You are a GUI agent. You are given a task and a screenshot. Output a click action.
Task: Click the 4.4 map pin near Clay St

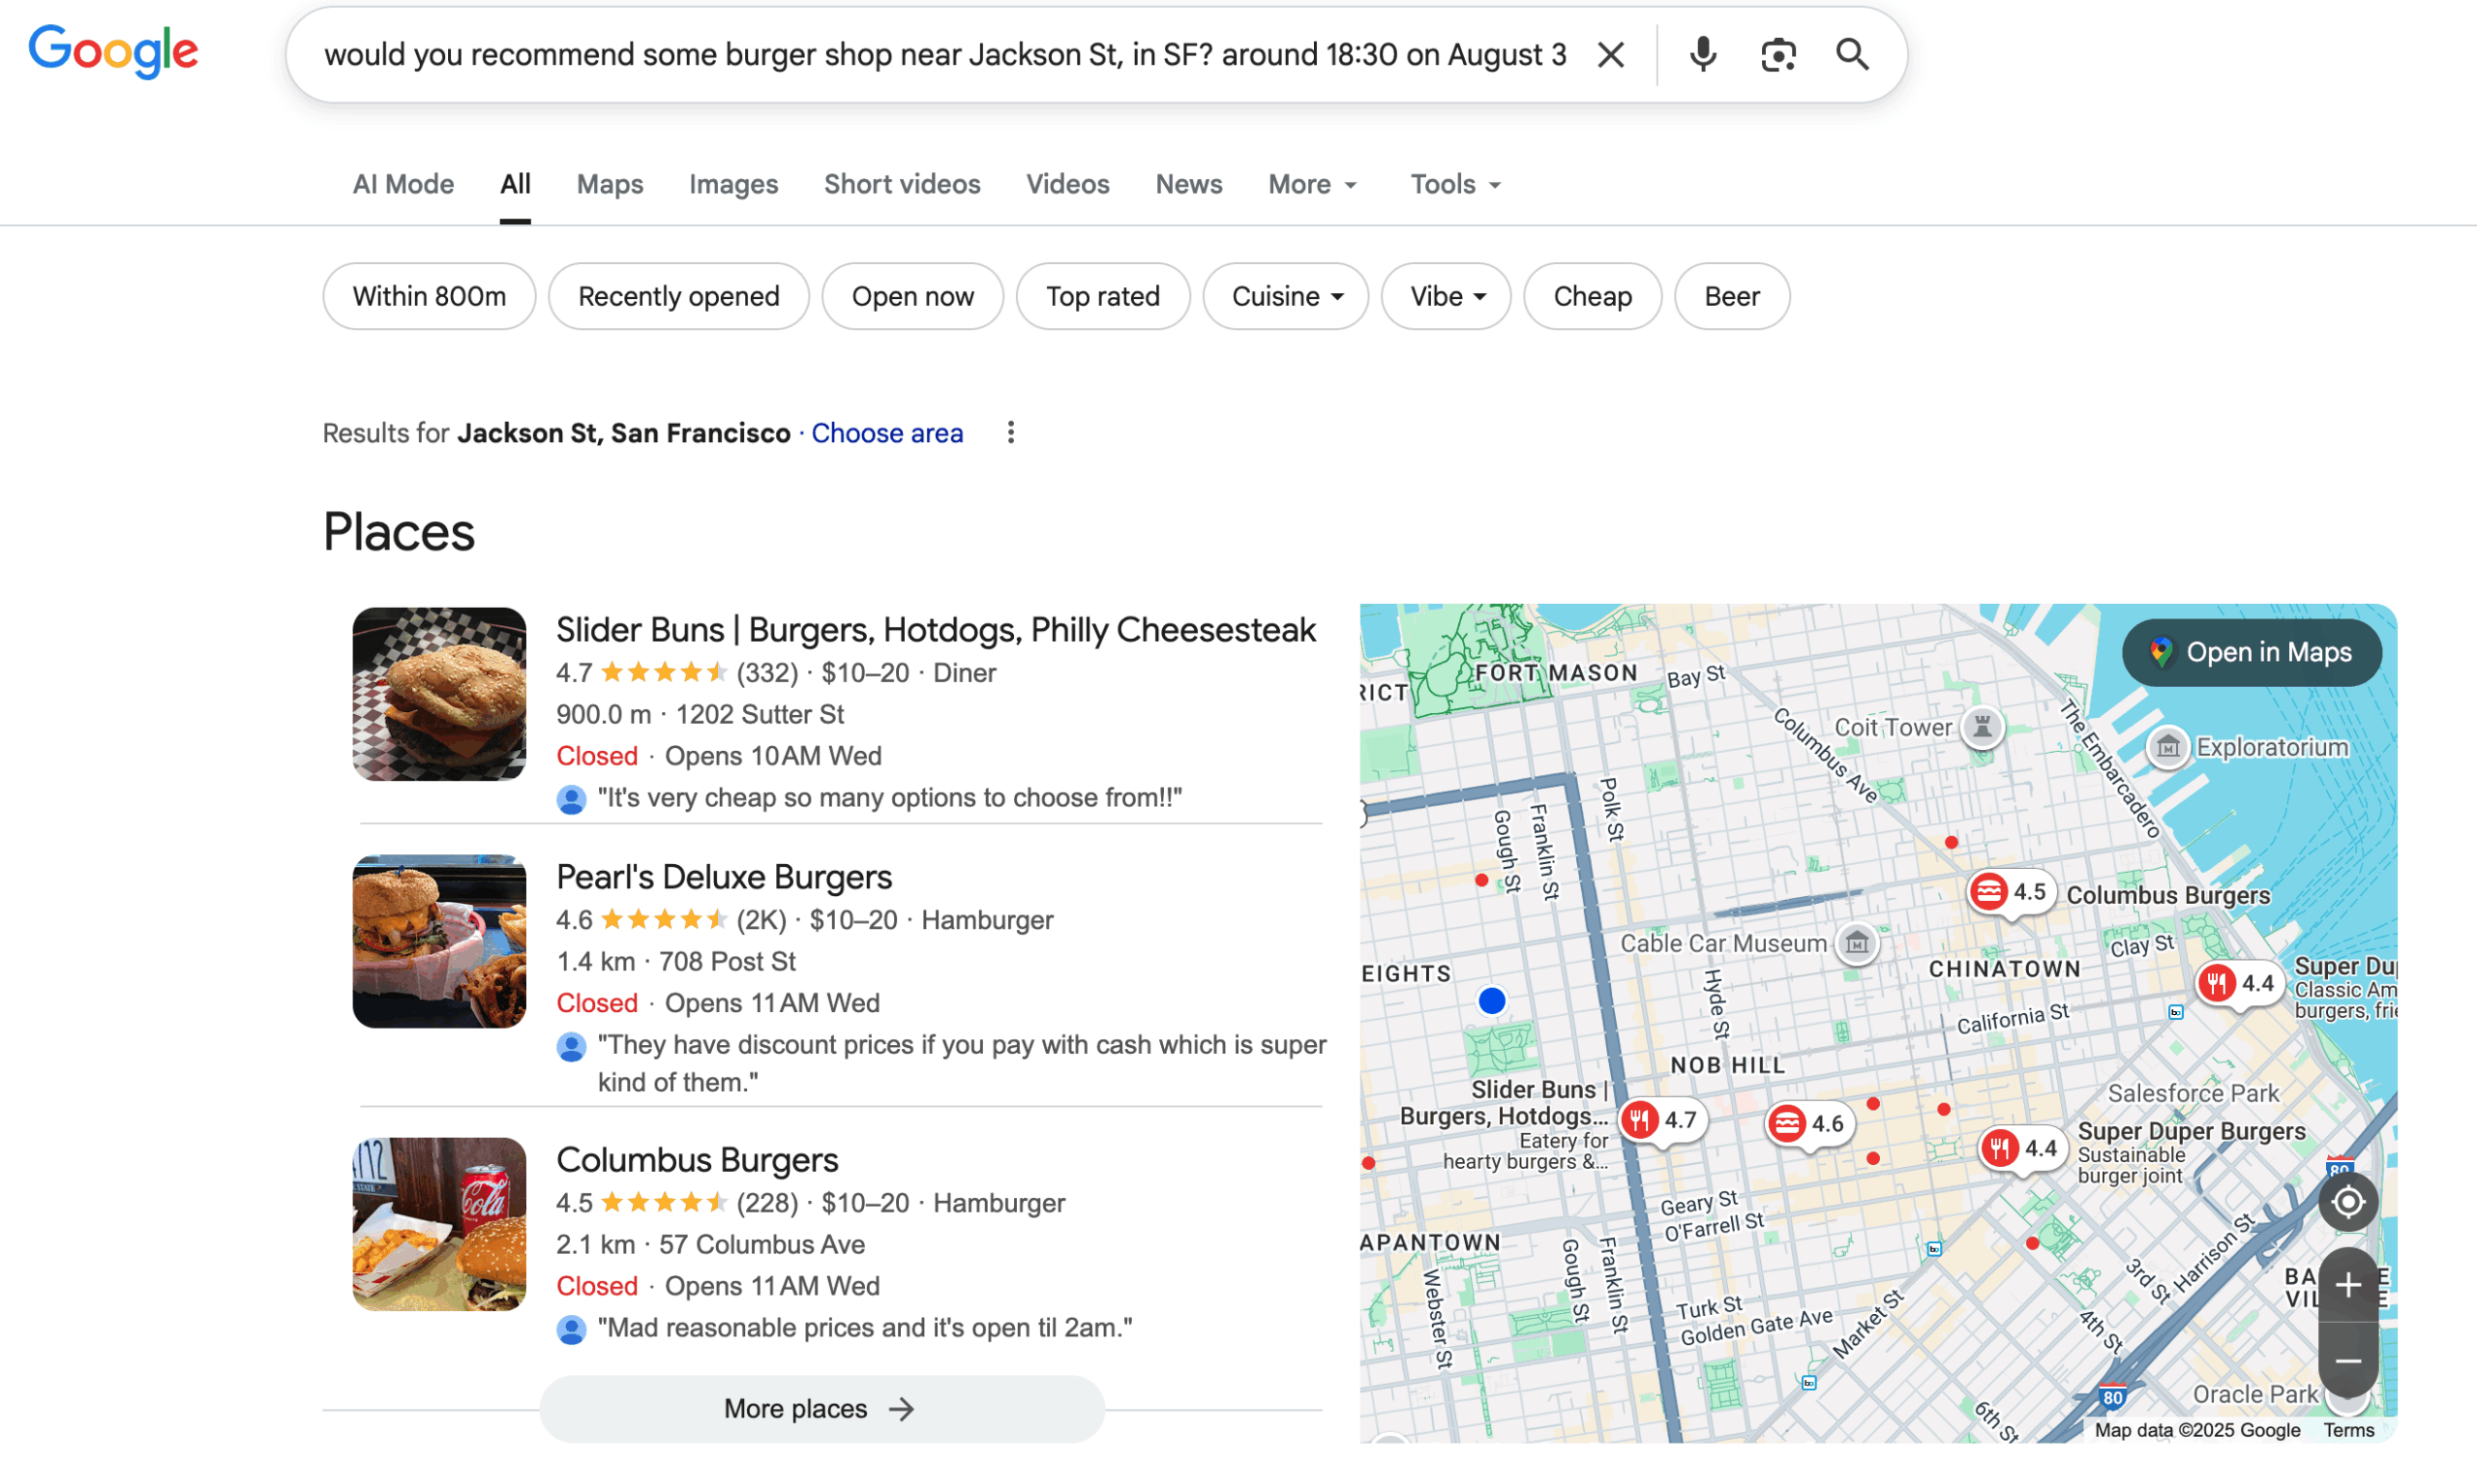pos(2239,983)
